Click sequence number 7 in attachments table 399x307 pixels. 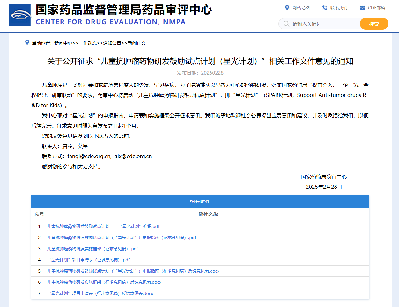pos(39,293)
